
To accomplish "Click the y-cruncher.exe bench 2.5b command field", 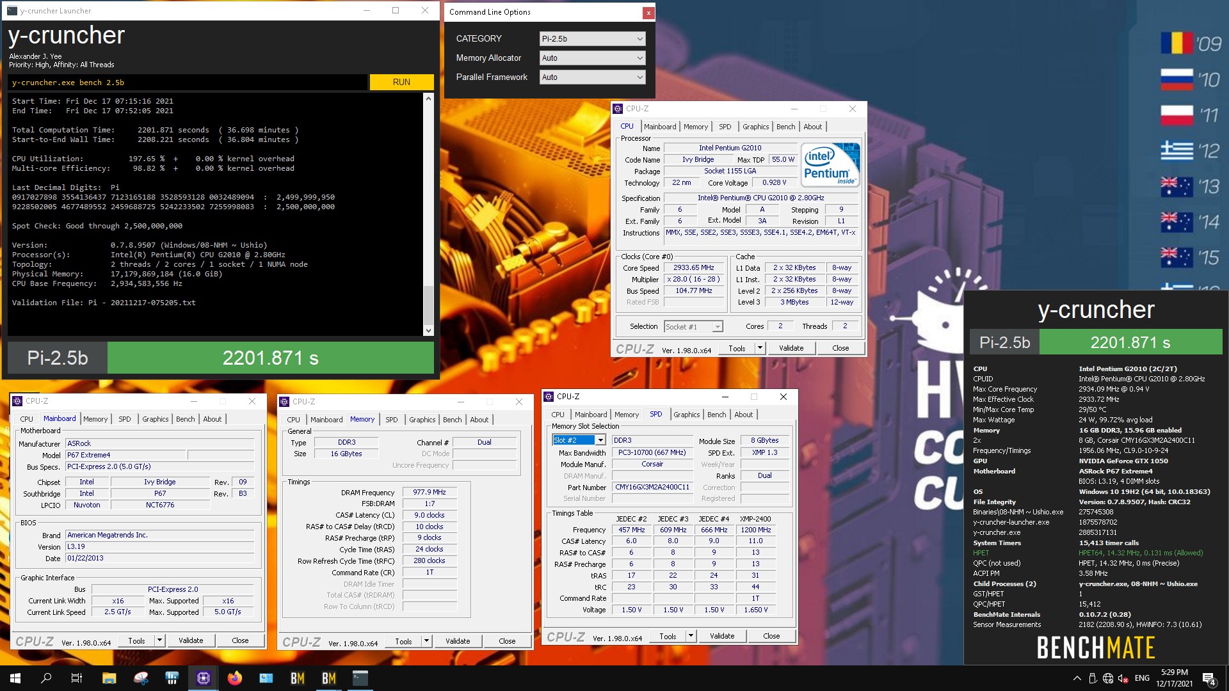I will click(x=188, y=83).
